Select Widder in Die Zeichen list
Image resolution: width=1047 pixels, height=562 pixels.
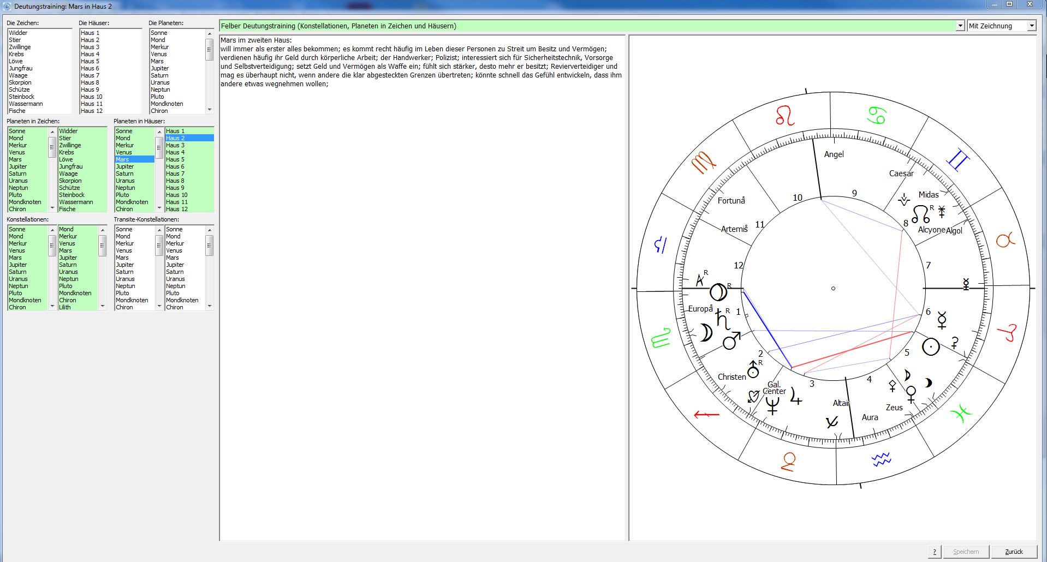39,33
